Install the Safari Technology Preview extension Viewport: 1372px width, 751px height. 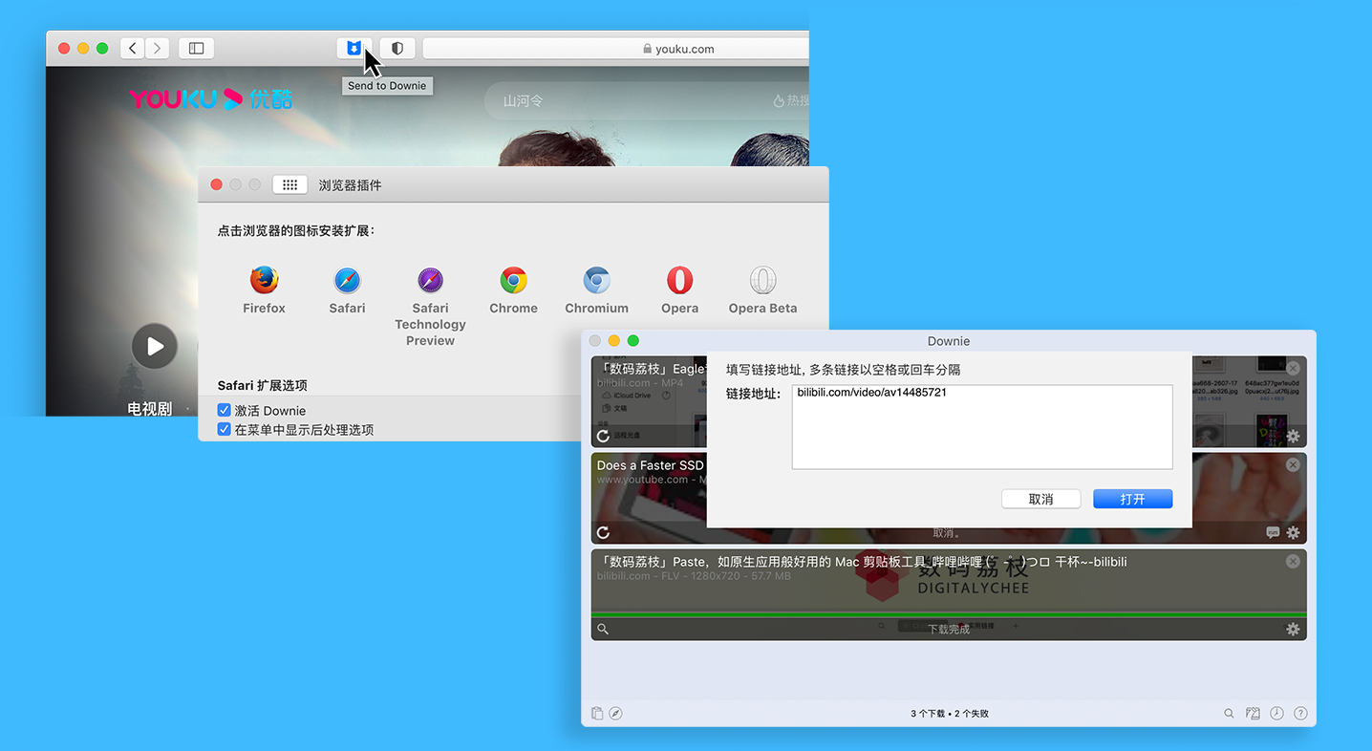tap(430, 306)
